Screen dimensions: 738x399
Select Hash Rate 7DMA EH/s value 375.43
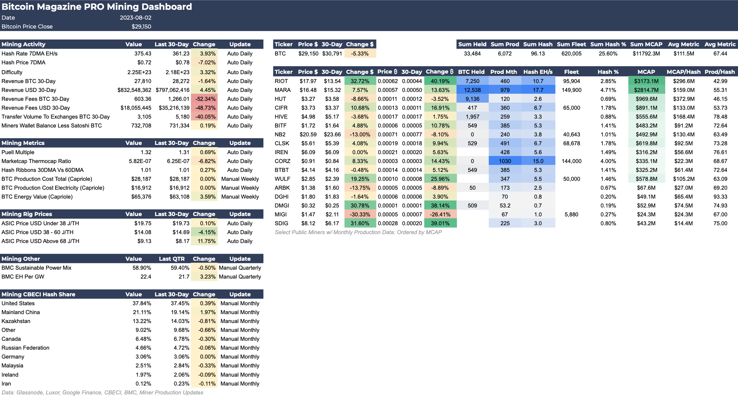143,54
